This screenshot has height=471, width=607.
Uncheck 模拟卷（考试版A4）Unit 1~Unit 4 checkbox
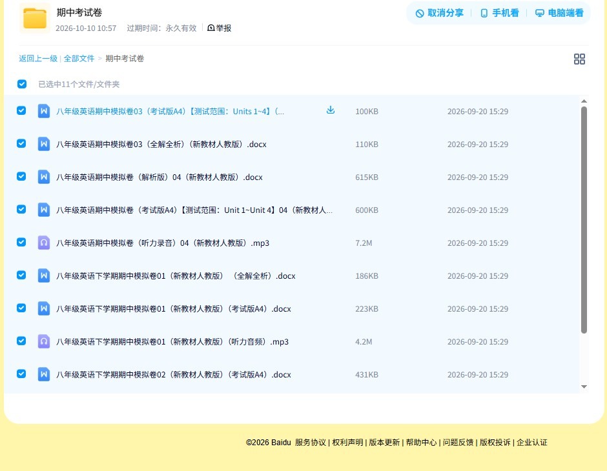click(x=21, y=209)
